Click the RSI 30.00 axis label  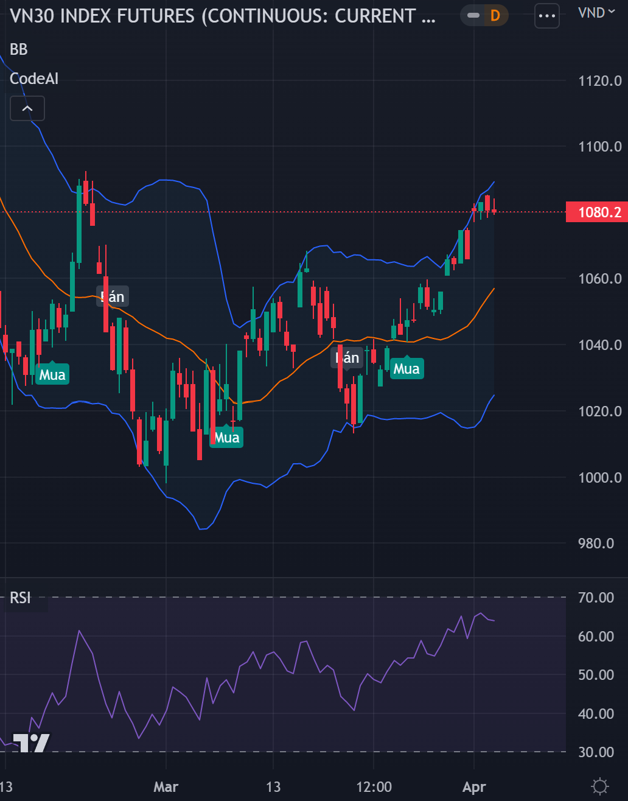(596, 752)
